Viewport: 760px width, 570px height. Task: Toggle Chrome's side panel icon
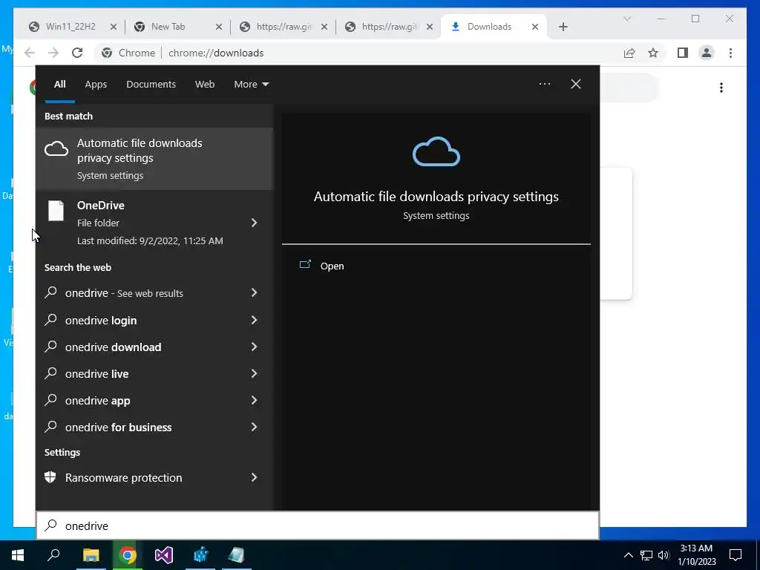click(683, 53)
